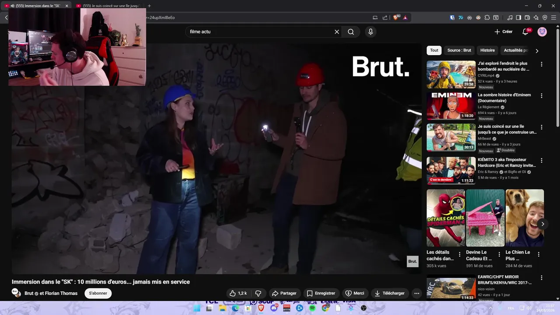Open Discord from the taskbar

point(274,308)
